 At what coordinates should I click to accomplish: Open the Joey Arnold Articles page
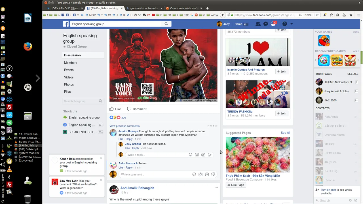[x=337, y=91]
